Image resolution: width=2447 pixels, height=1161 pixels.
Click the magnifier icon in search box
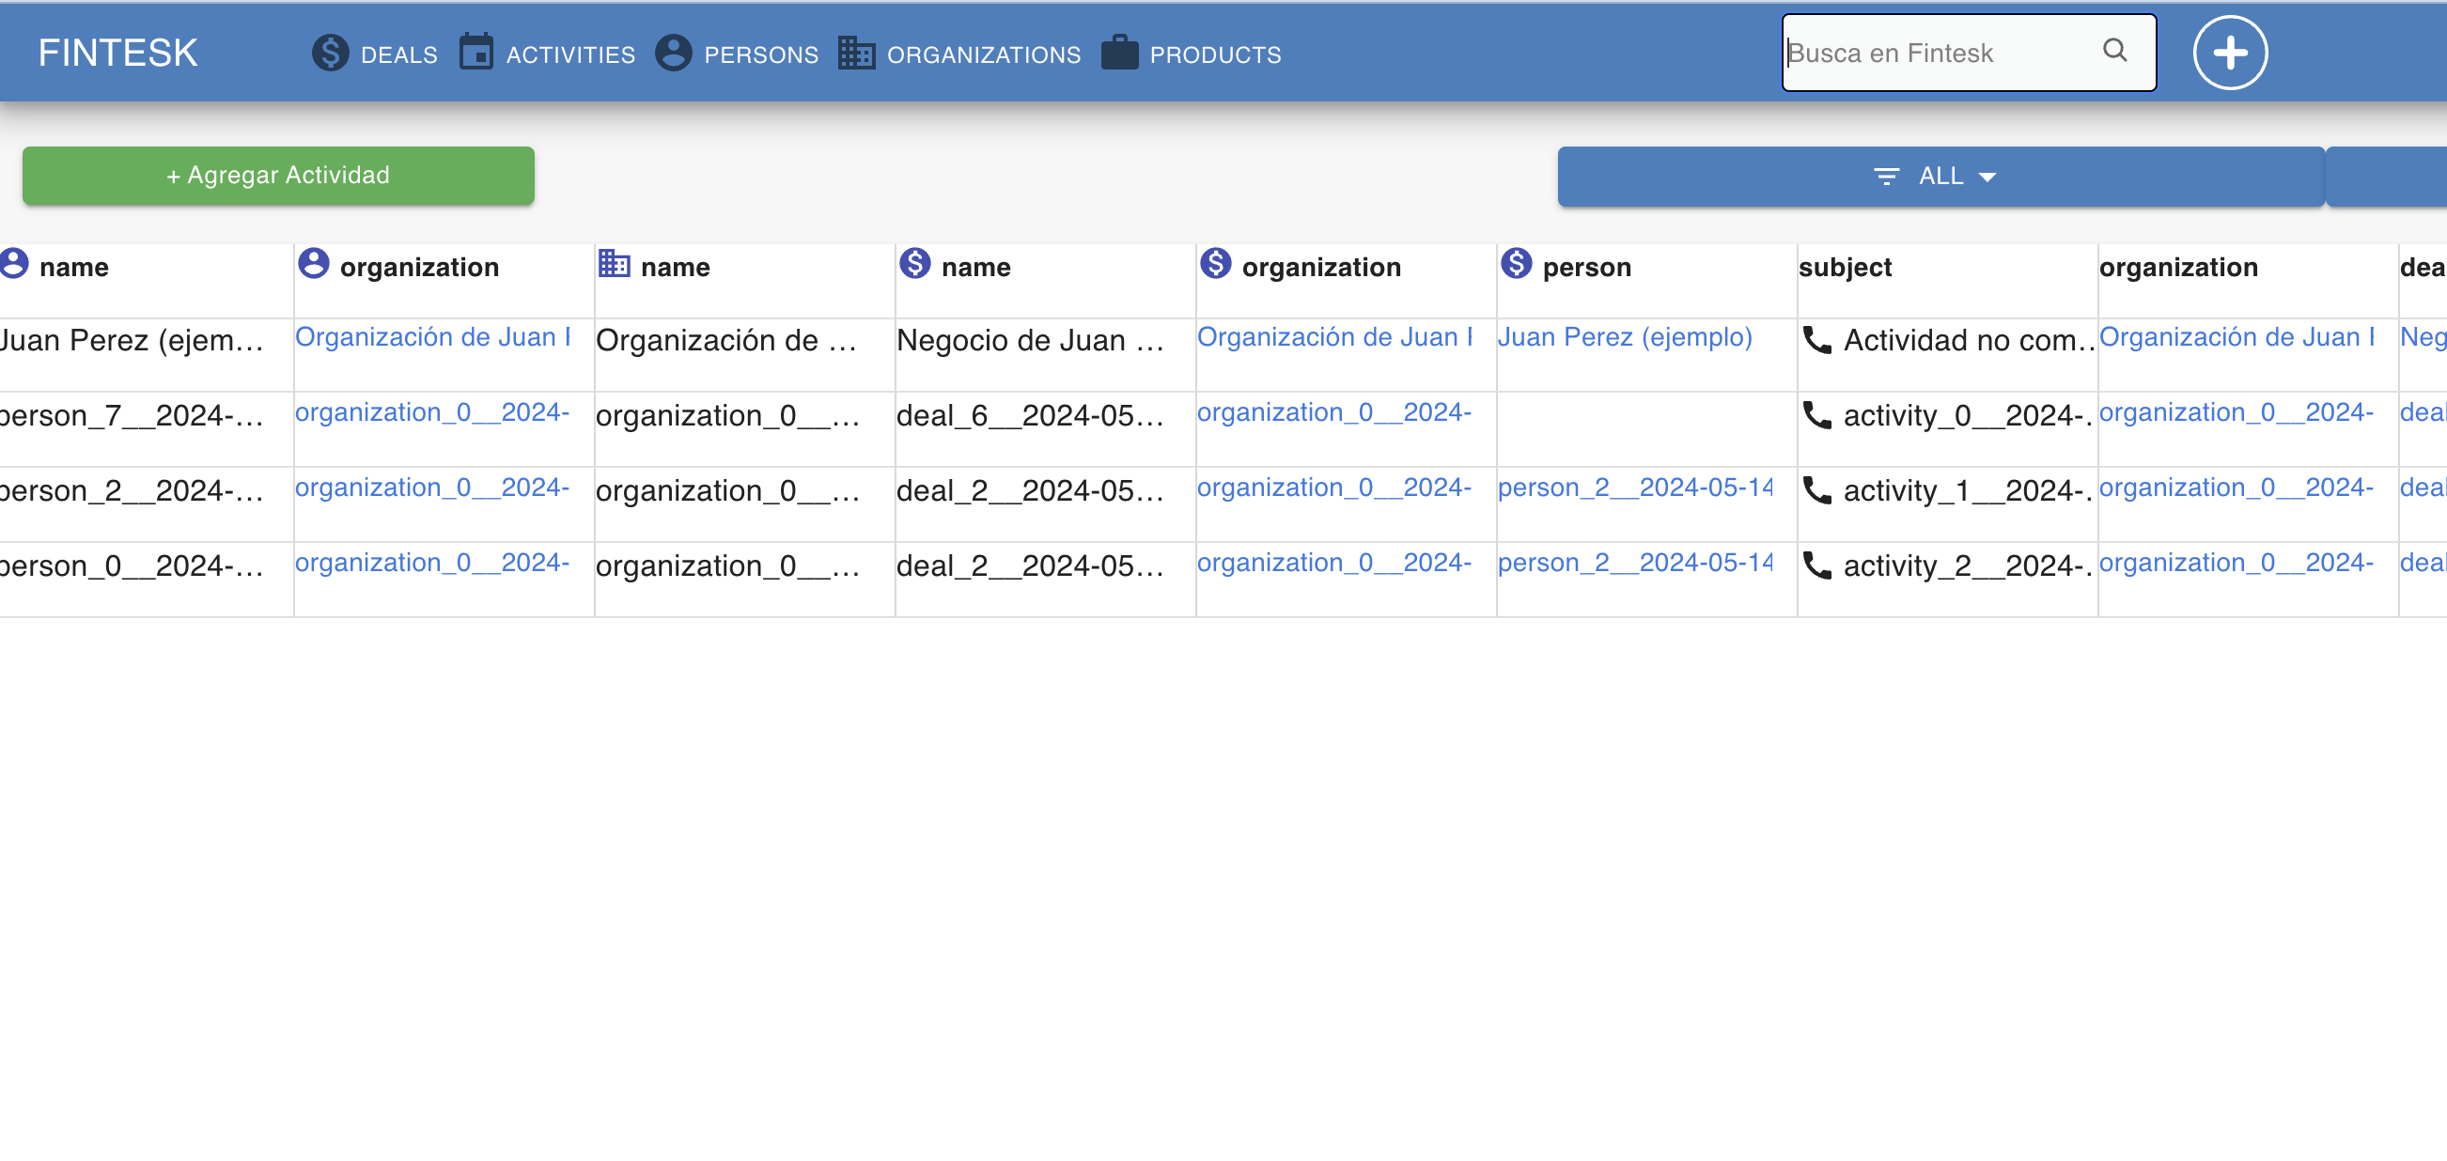pyautogui.click(x=2114, y=52)
